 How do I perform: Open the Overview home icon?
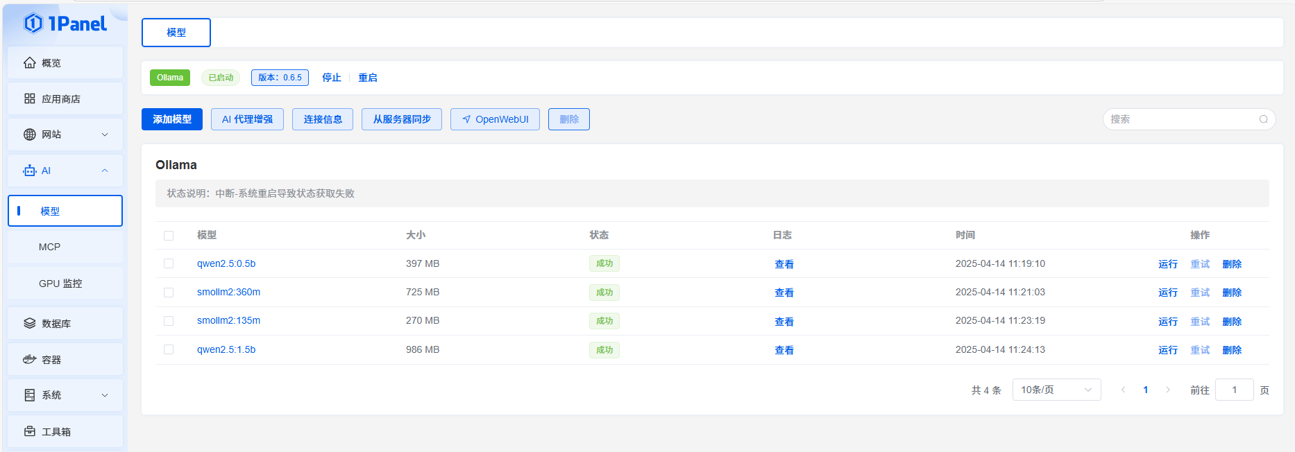point(29,63)
